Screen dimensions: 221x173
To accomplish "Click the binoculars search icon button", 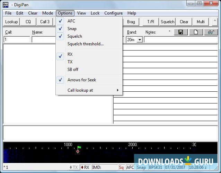I will coord(211,32).
